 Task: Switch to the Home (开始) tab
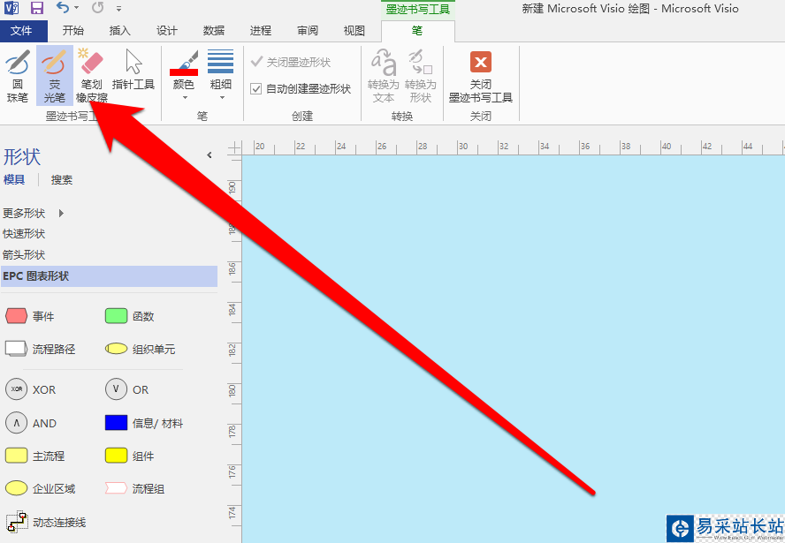(73, 31)
